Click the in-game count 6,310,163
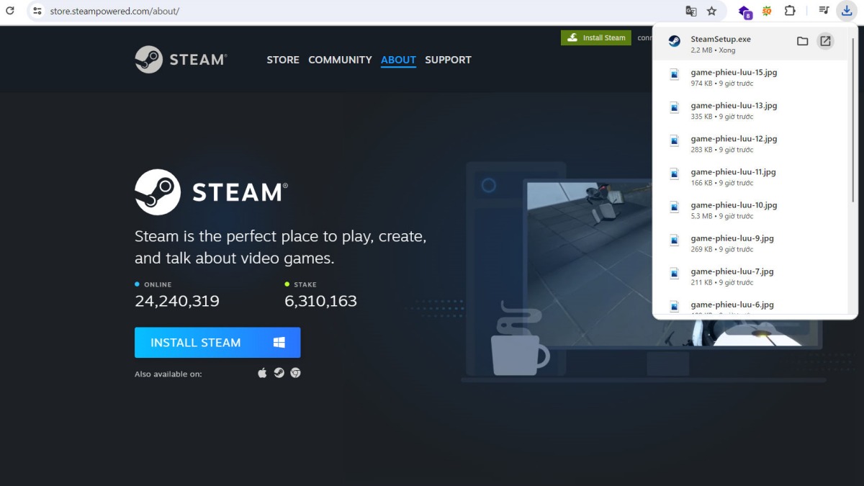The width and height of the screenshot is (864, 486). (321, 301)
